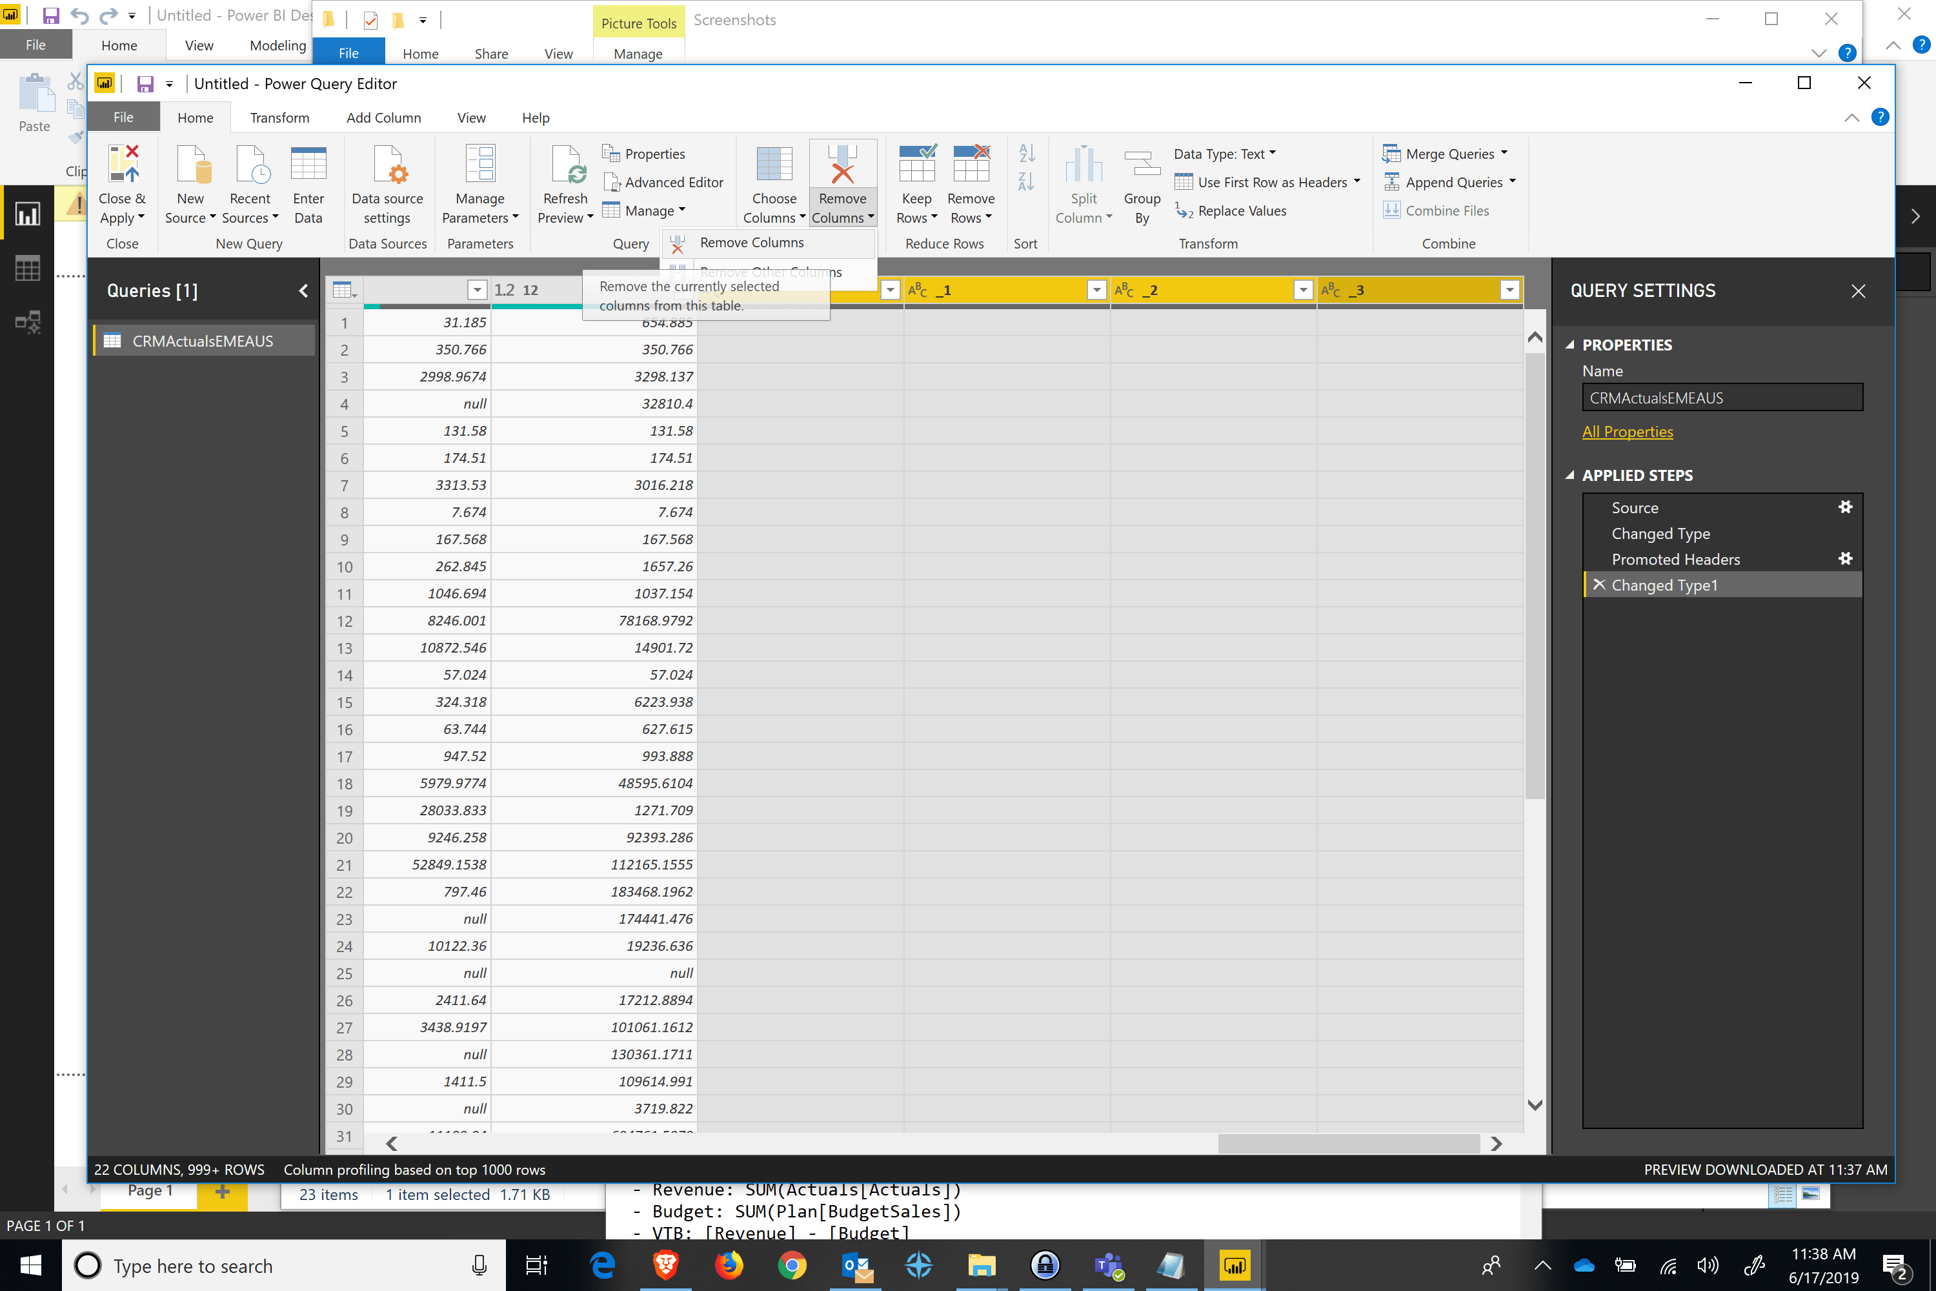Screen dimensions: 1936x1291
Task: Open settings gear for Promoted Headers step
Action: [1846, 558]
